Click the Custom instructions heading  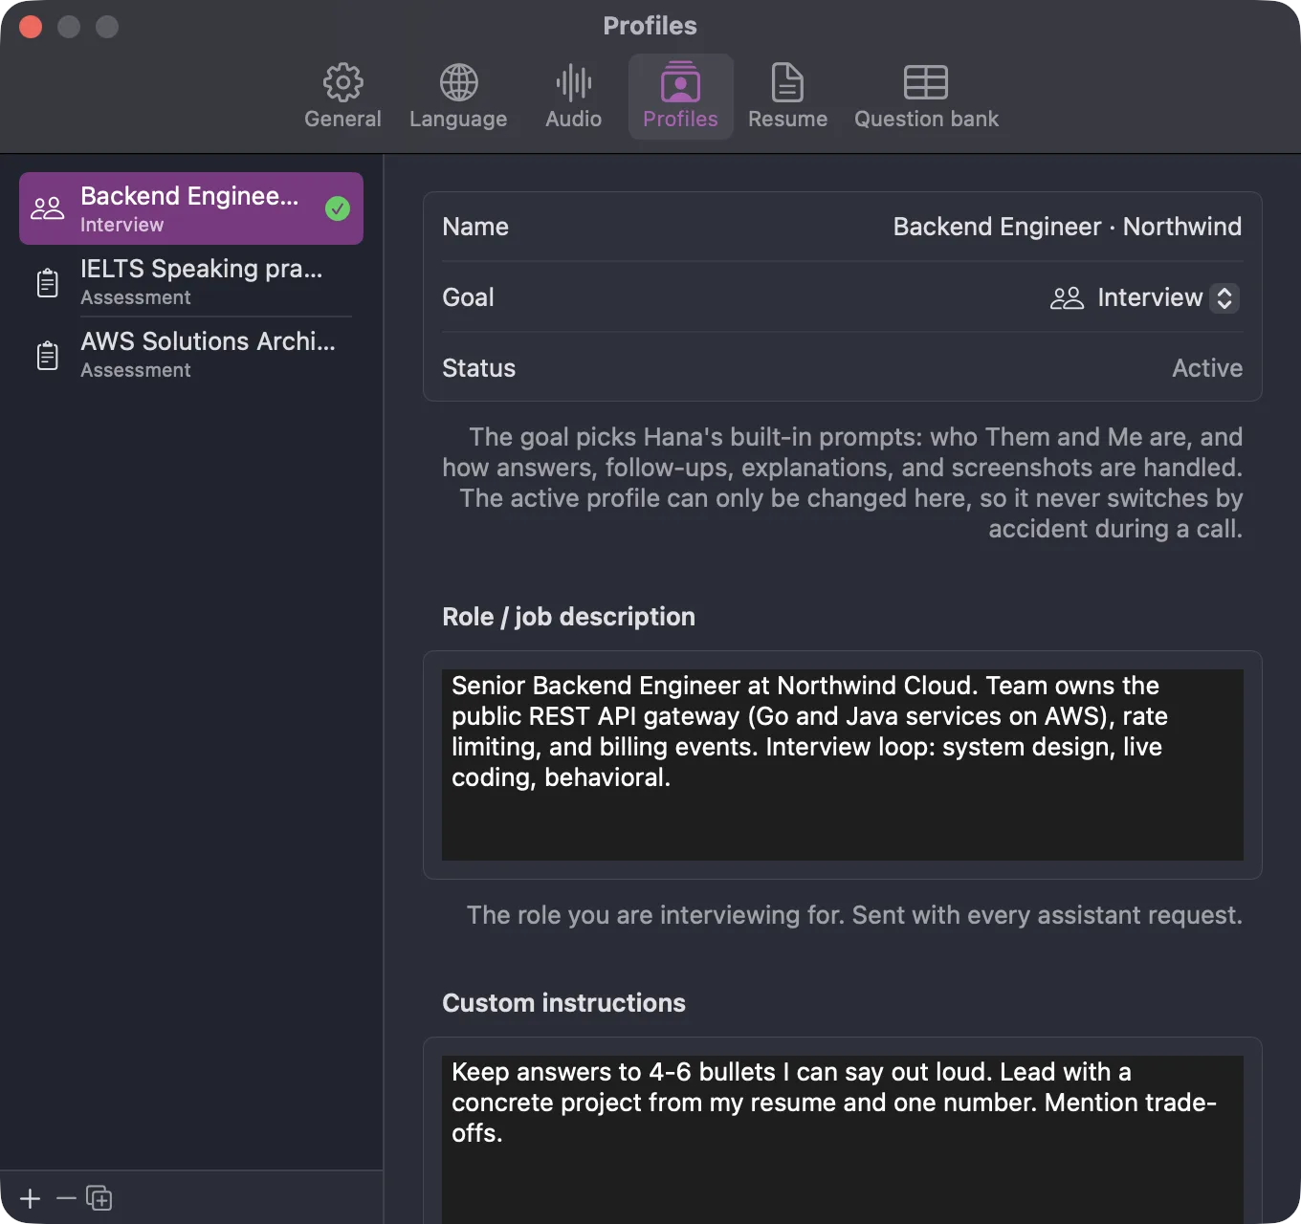[x=563, y=1003]
